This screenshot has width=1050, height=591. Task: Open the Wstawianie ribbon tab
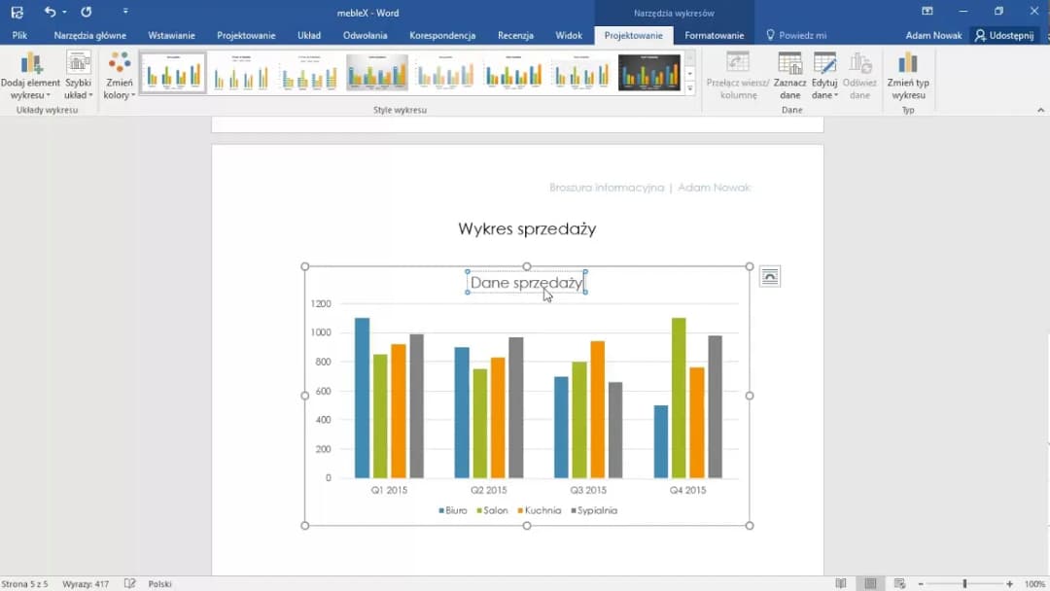171,35
